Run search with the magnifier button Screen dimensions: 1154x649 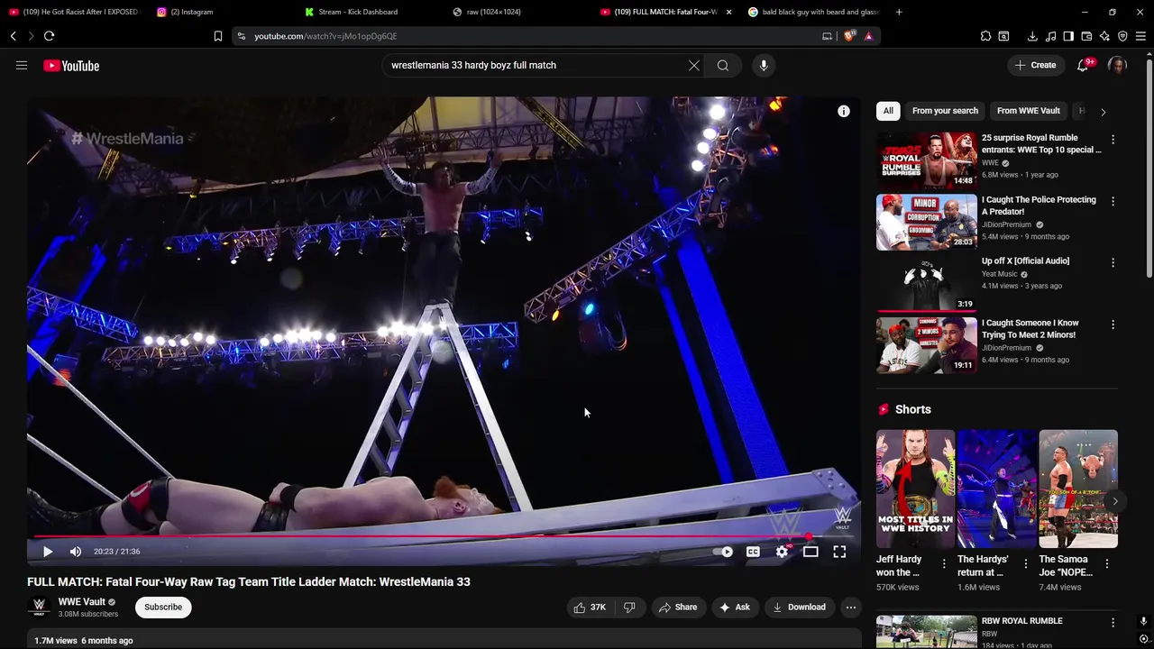722,65
